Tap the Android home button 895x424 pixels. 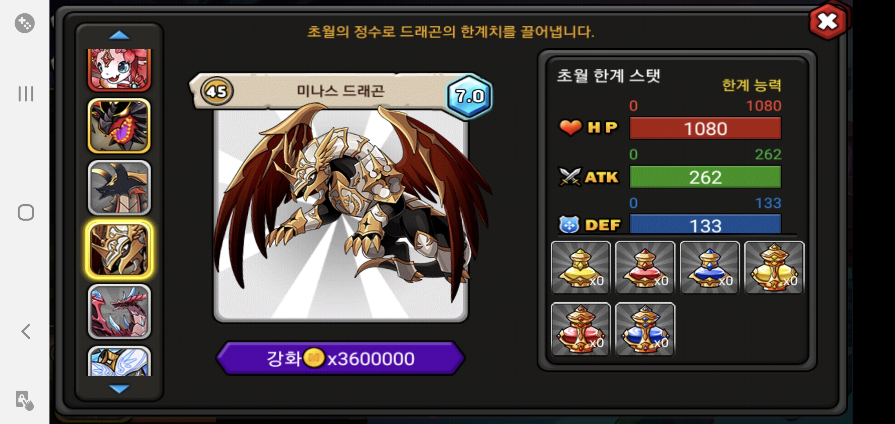[26, 212]
